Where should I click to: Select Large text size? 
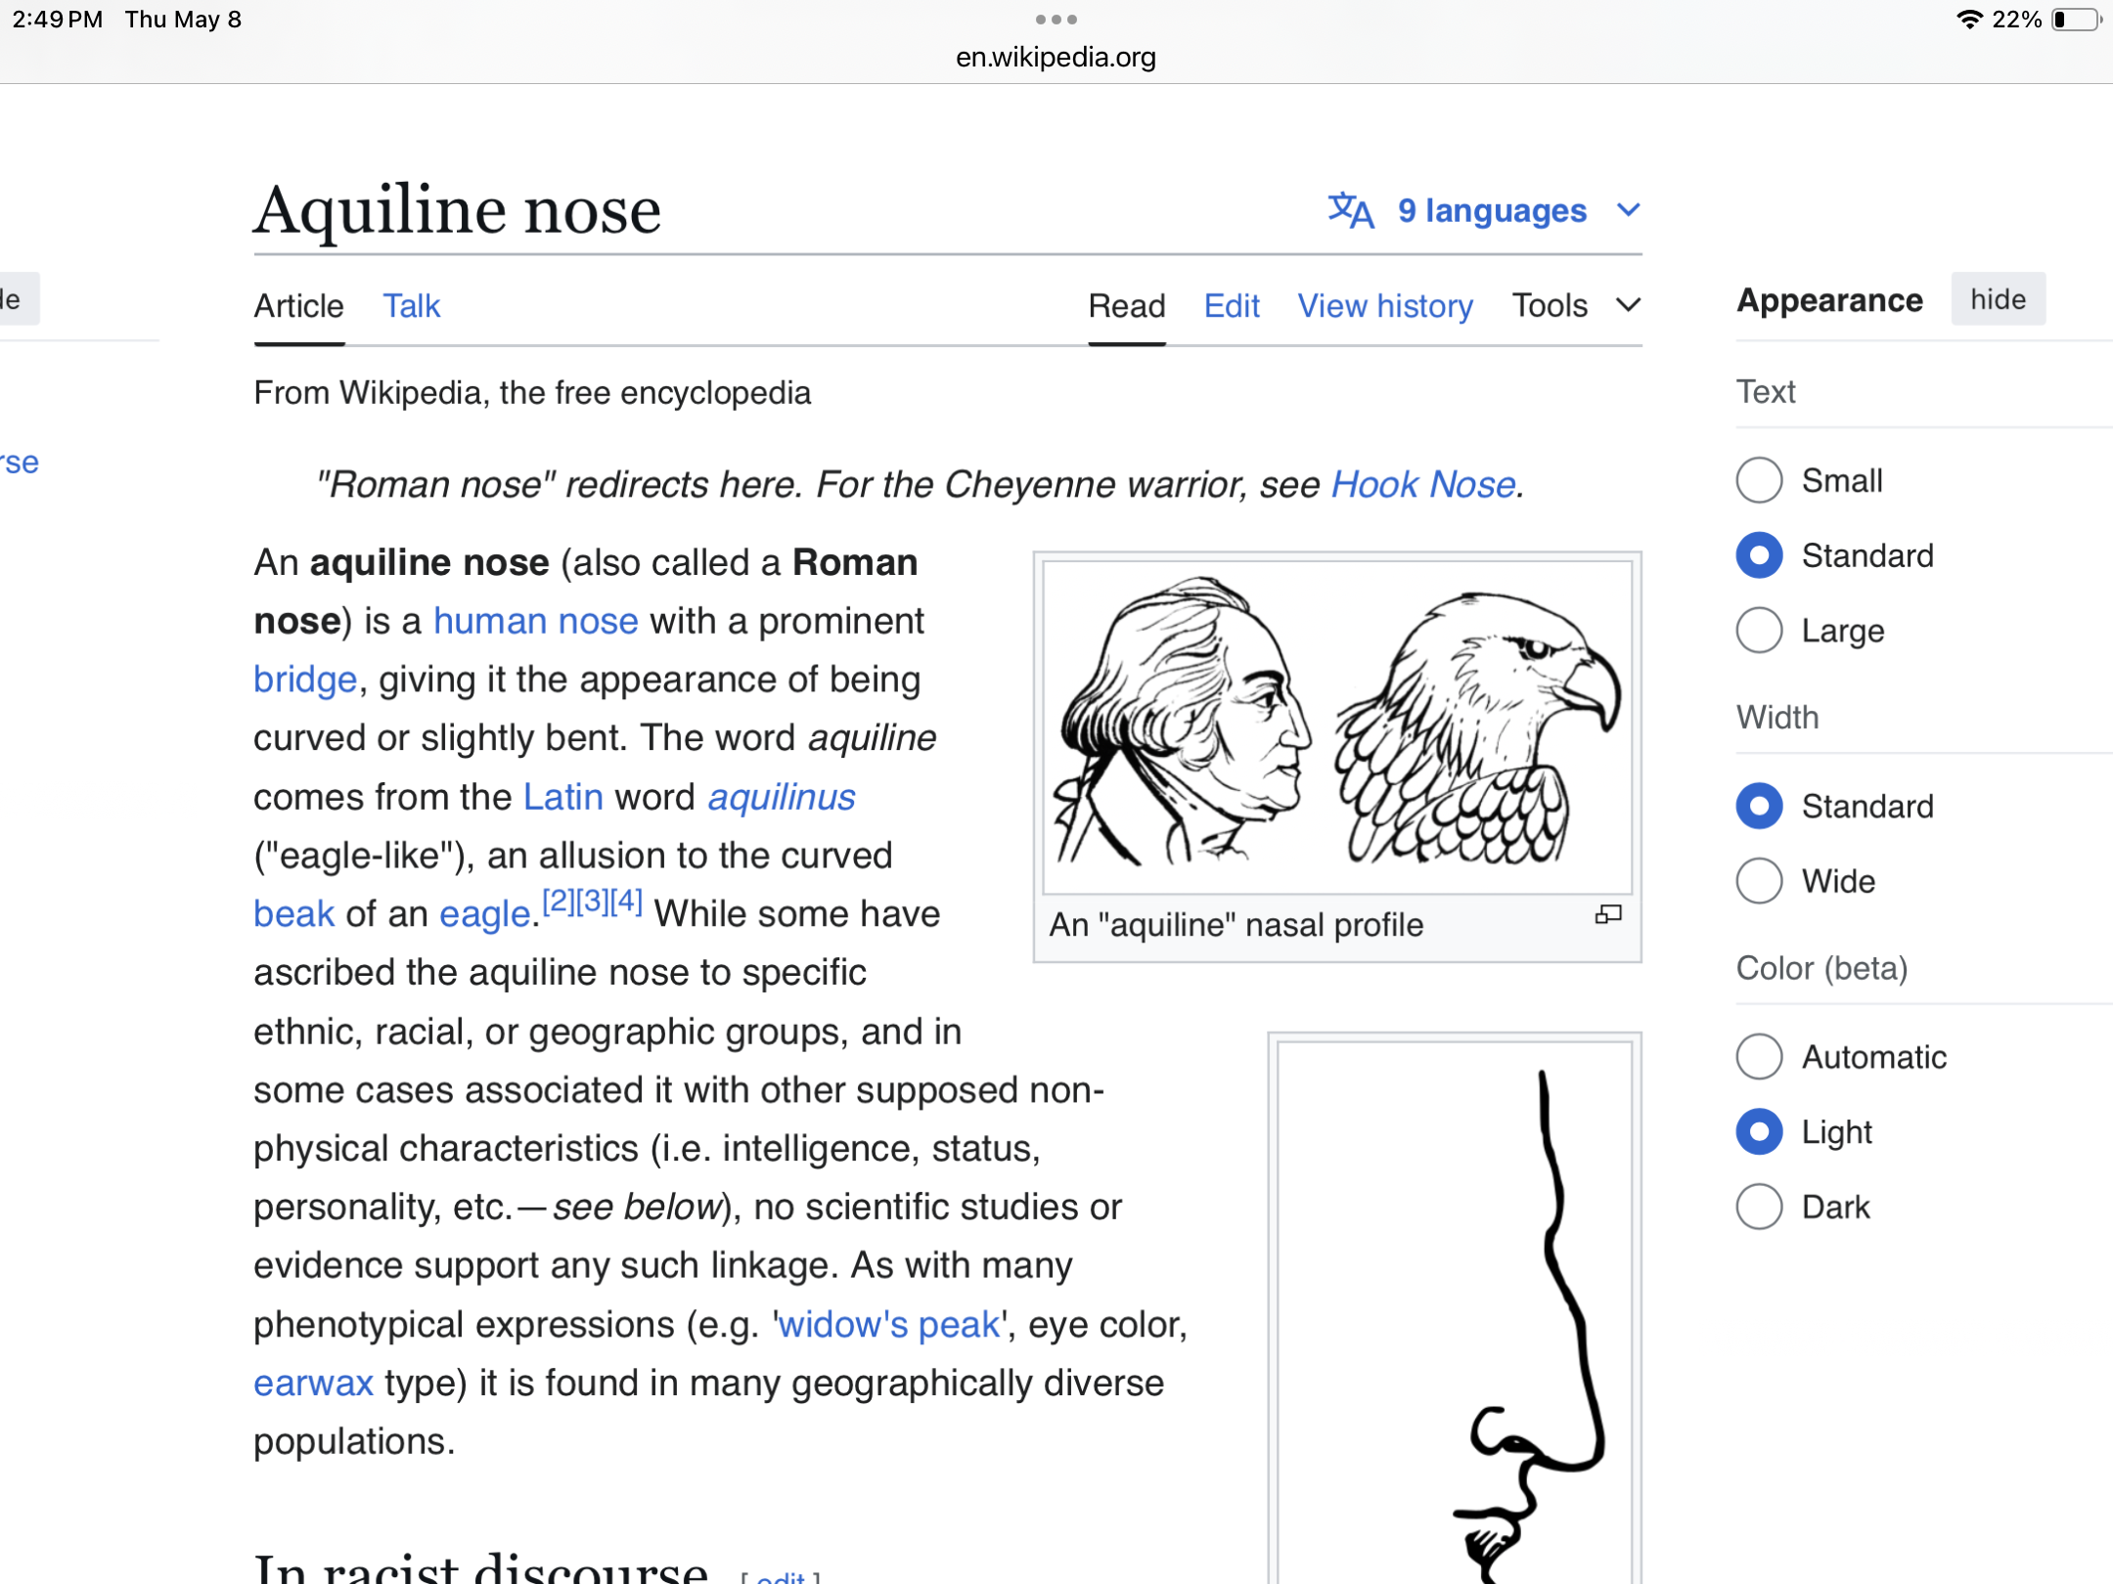point(1759,631)
